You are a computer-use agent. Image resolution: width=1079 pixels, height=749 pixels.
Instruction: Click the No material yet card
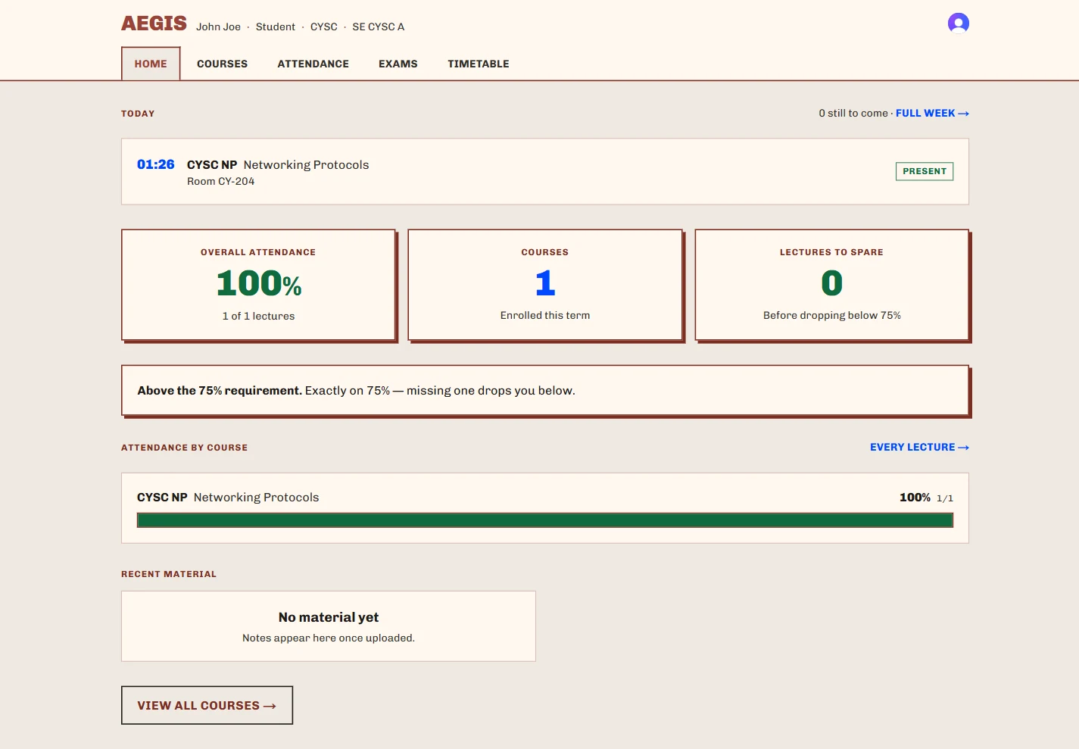pos(329,626)
